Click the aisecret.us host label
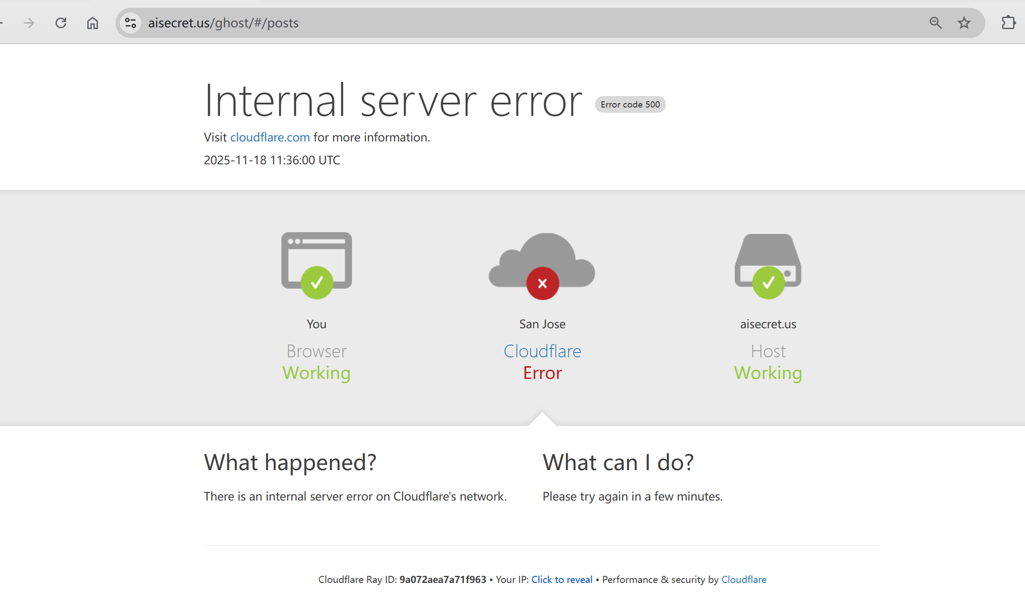The height and width of the screenshot is (601, 1025). pos(768,324)
